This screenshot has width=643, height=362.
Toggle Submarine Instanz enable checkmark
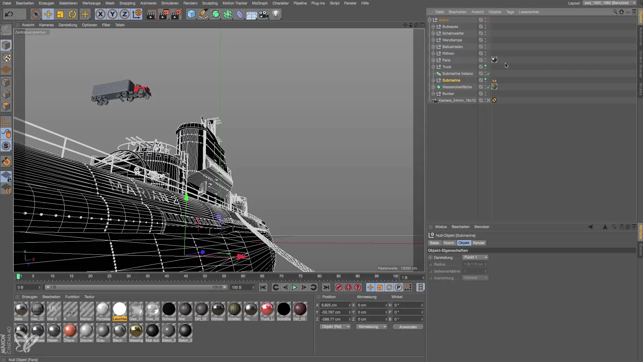click(x=489, y=74)
